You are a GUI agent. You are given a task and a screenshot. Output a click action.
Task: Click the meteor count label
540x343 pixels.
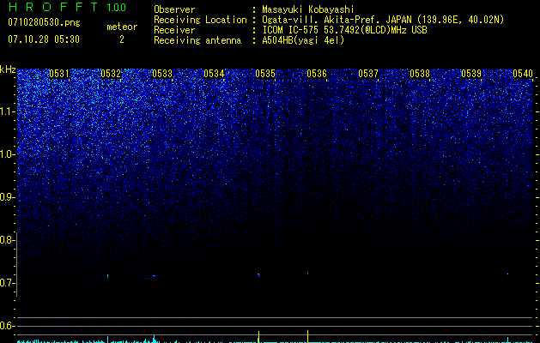(122, 27)
